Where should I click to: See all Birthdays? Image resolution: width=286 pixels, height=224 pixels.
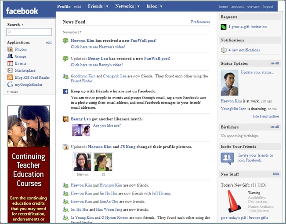point(275,127)
